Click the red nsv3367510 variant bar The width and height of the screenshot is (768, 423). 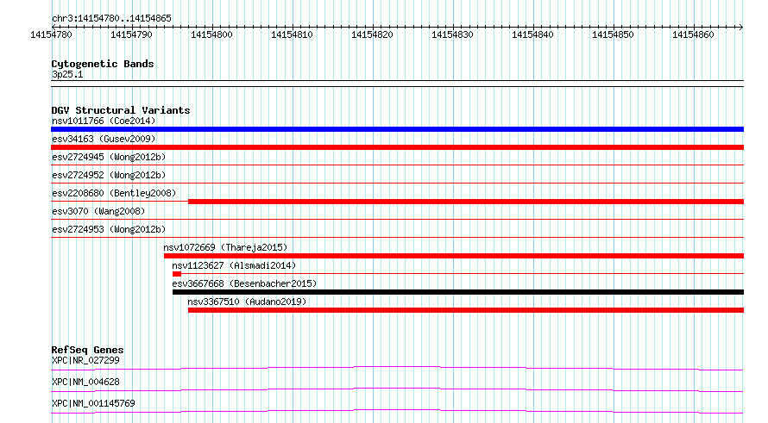466,310
